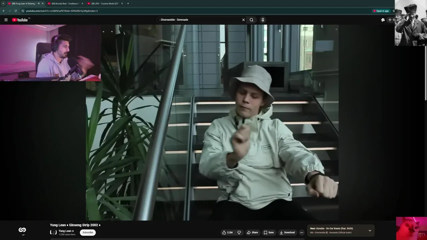The width and height of the screenshot is (427, 240).
Task: Save the video to a playlist
Action: tap(269, 233)
